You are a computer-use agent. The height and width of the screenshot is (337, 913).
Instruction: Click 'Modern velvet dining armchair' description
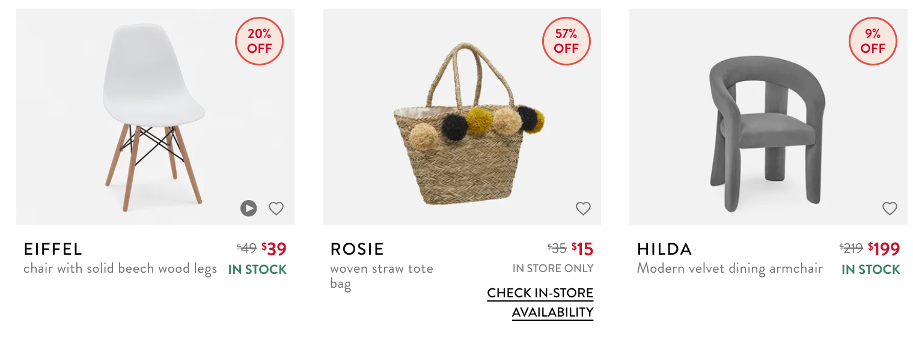(x=730, y=269)
